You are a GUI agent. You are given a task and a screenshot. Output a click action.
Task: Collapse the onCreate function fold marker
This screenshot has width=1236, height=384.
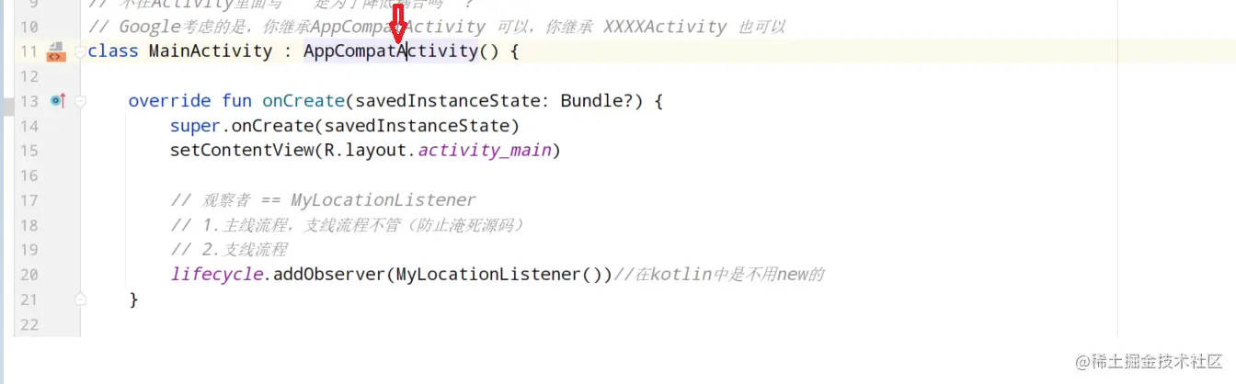[x=80, y=101]
